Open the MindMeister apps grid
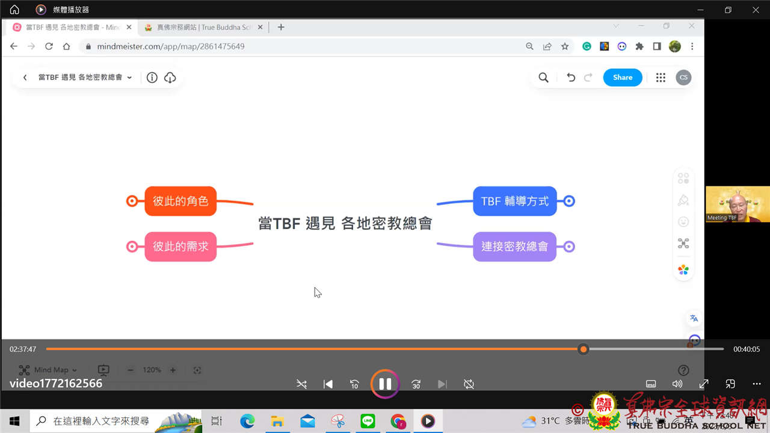This screenshot has height=433, width=770. [661, 78]
